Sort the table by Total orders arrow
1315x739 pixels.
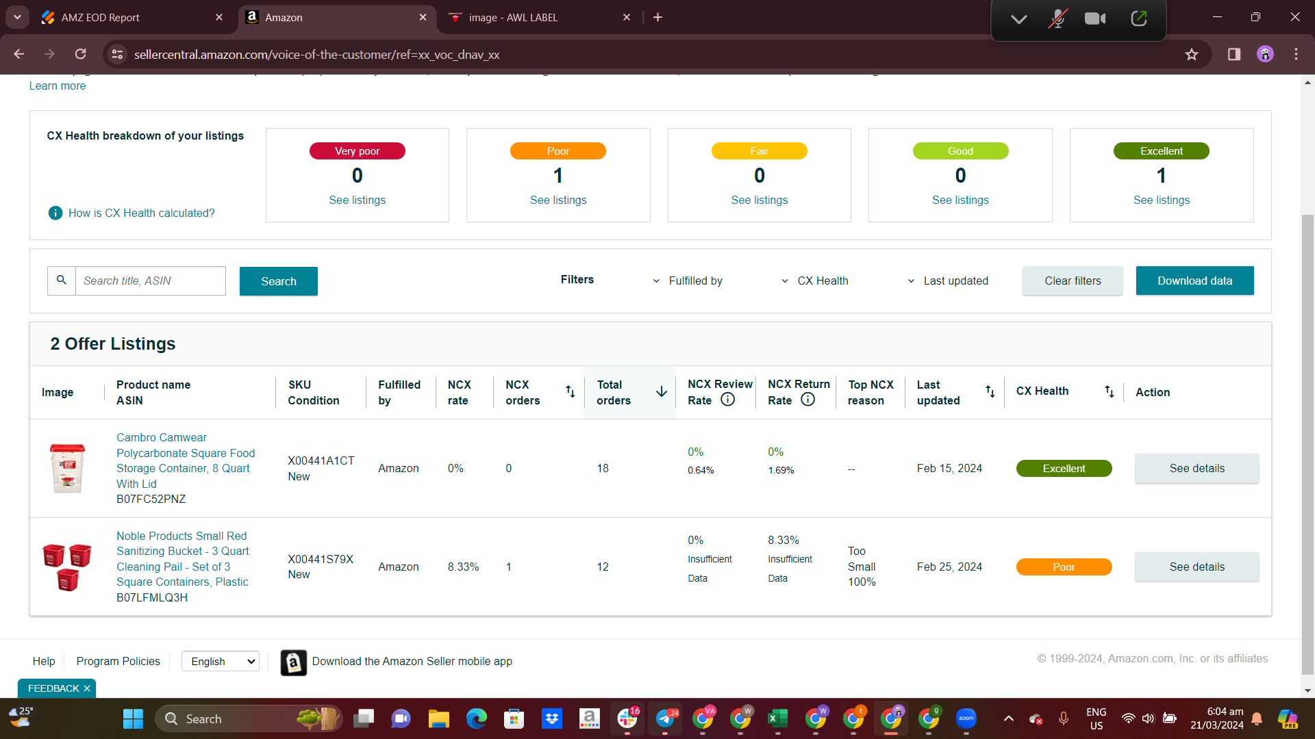point(662,391)
